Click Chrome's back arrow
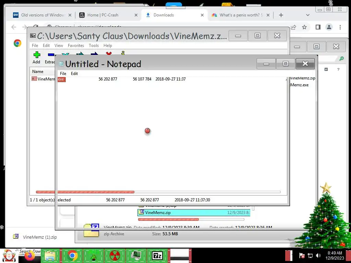The width and height of the screenshot is (351, 263). [x=14, y=27]
